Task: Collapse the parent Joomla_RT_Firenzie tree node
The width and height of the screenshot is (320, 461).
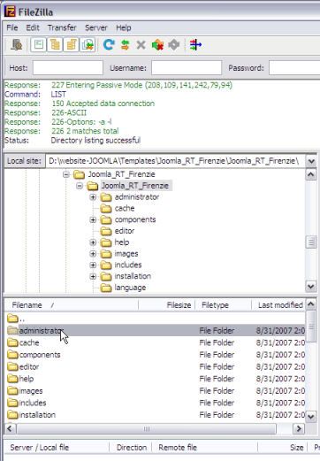Action: click(66, 174)
